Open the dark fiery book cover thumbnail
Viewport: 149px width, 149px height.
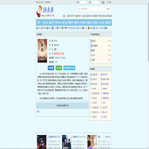tap(42, 142)
